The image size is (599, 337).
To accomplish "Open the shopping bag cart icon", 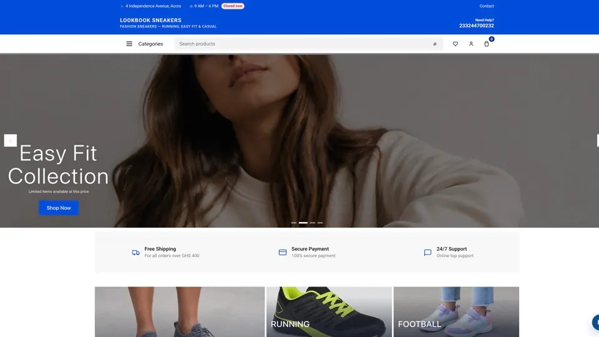I will coord(486,44).
